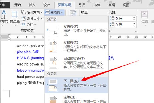Image resolution: width=154 pixels, height=103 pixels.
Task: Click the 分页符 page break icon
Action: click(x=53, y=31)
